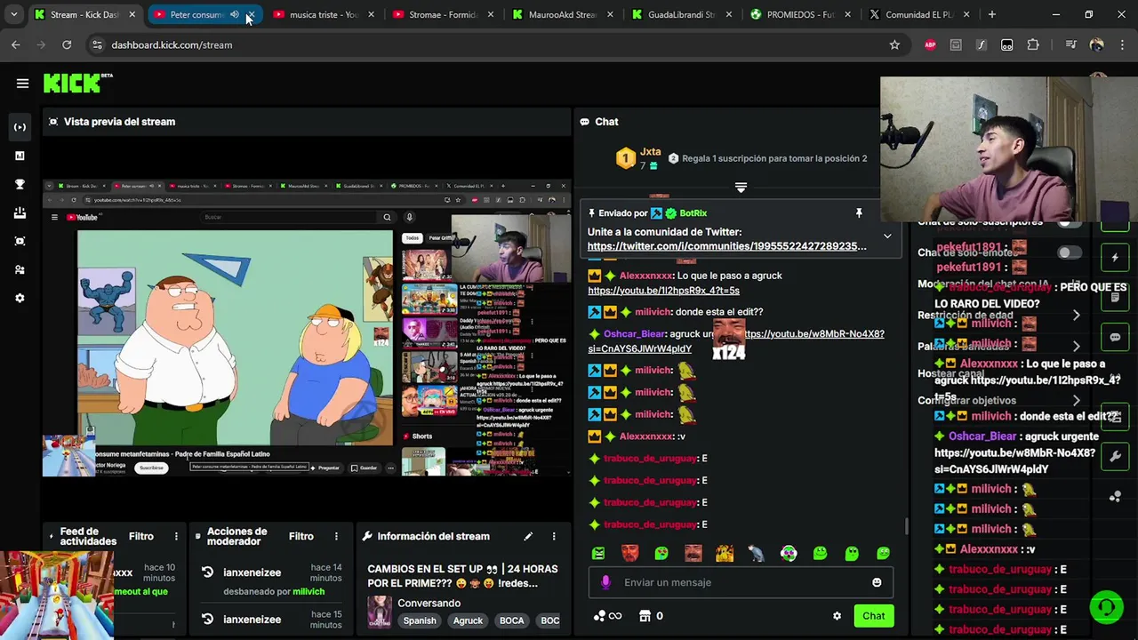Click the lightning bolt quick action icon

pyautogui.click(x=1115, y=258)
